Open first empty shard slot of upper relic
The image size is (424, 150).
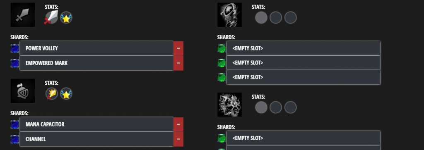click(304, 48)
